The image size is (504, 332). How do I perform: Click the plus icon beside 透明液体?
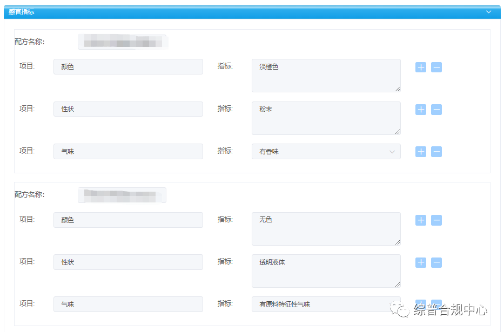(421, 262)
